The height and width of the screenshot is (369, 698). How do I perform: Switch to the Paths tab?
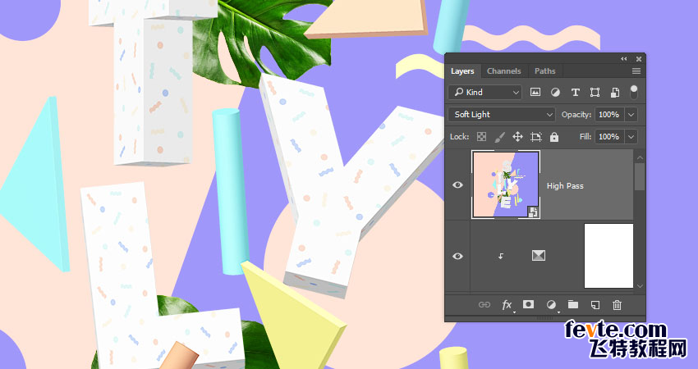pyautogui.click(x=544, y=71)
